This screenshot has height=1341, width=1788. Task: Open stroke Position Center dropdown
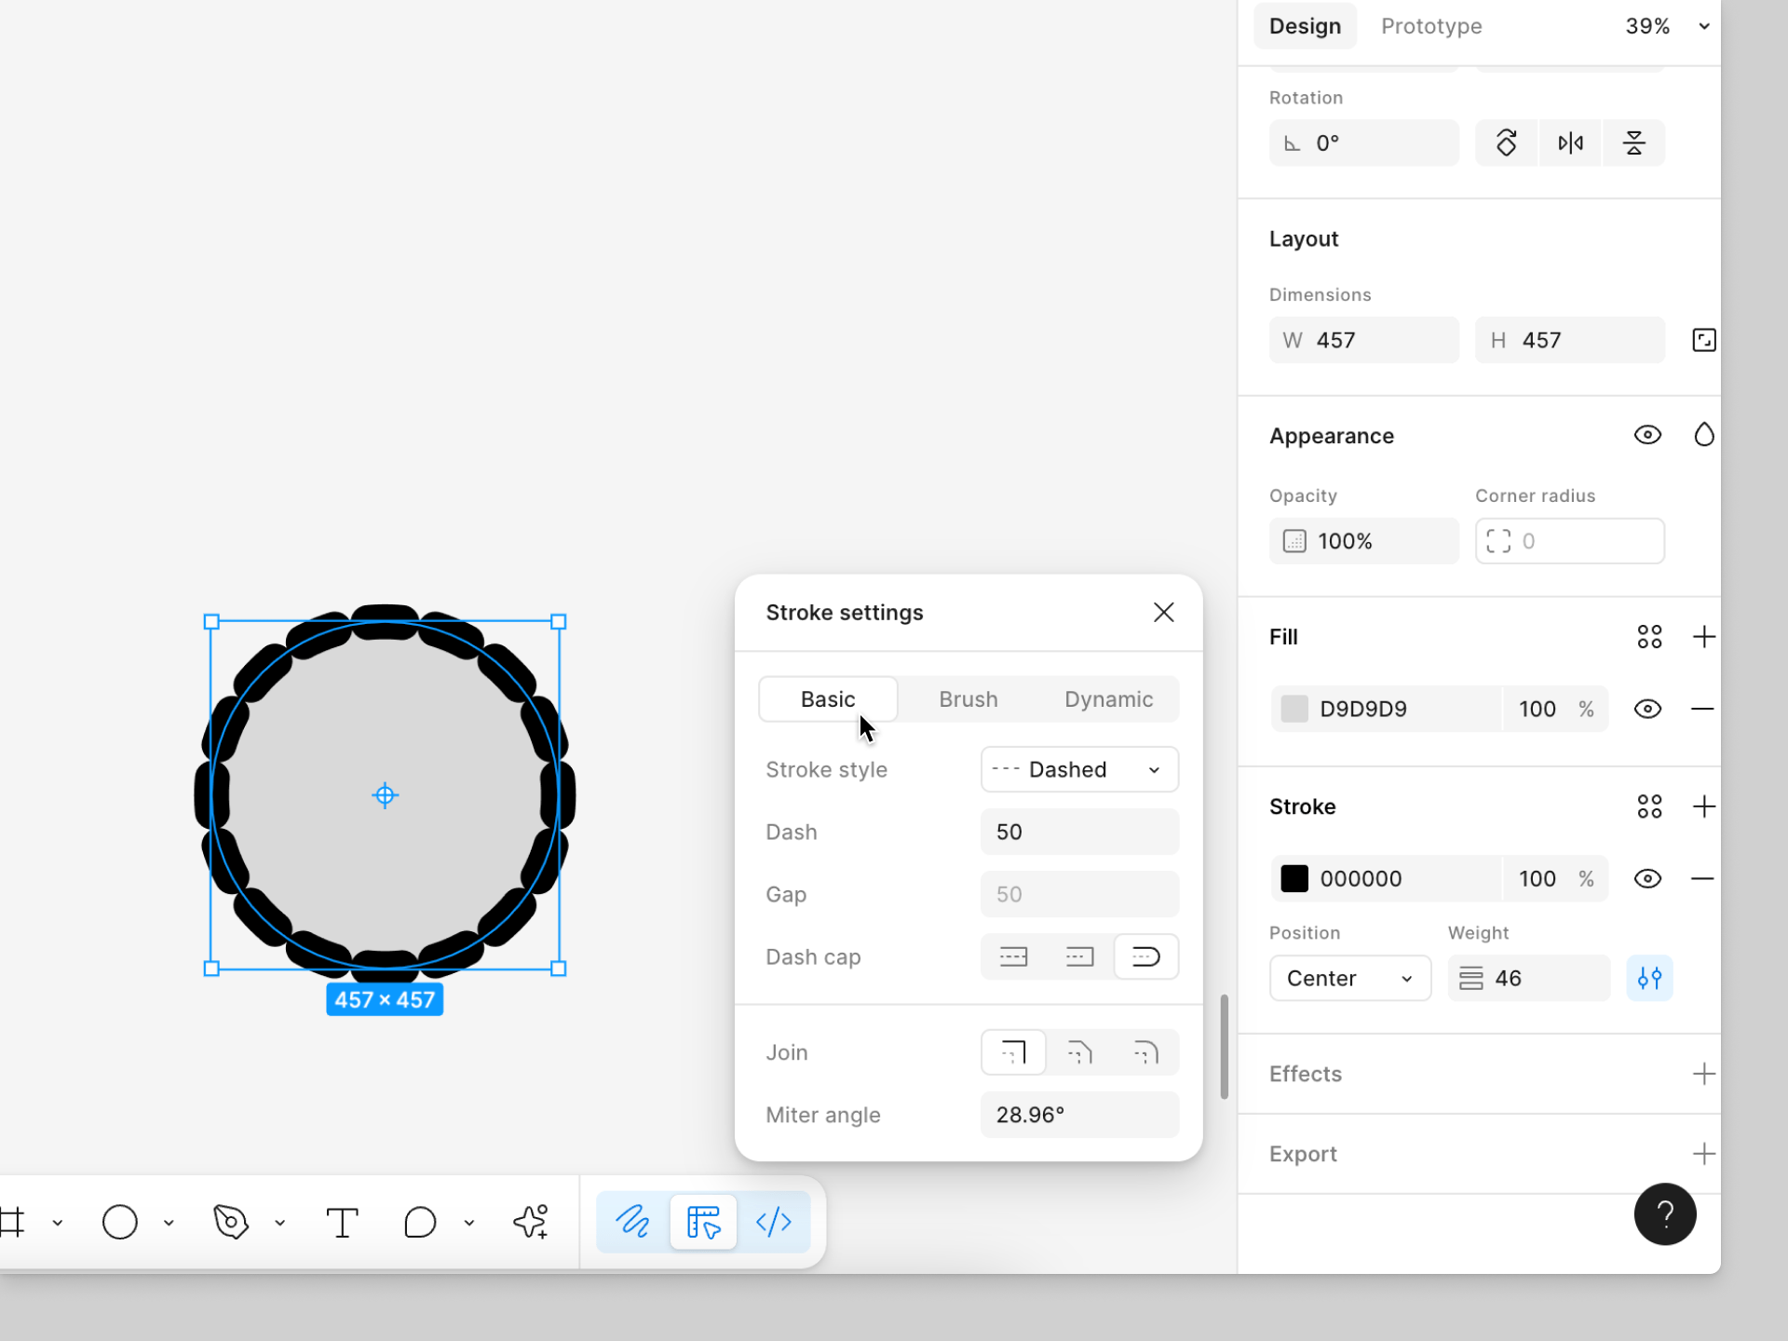[x=1348, y=978]
